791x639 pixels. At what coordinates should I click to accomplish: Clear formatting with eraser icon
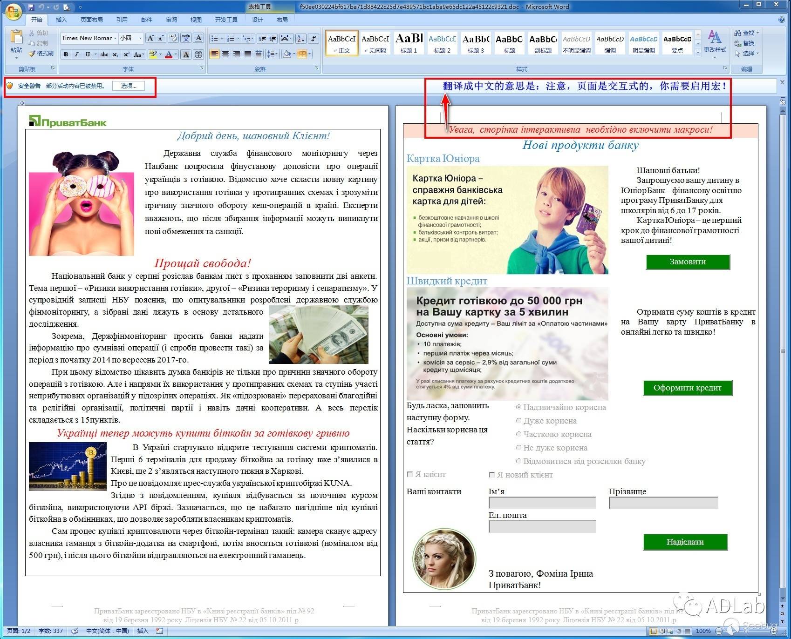click(173, 38)
